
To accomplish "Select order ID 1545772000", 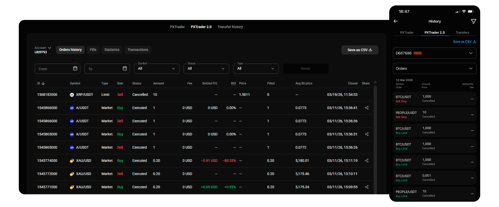I will point(47,174).
